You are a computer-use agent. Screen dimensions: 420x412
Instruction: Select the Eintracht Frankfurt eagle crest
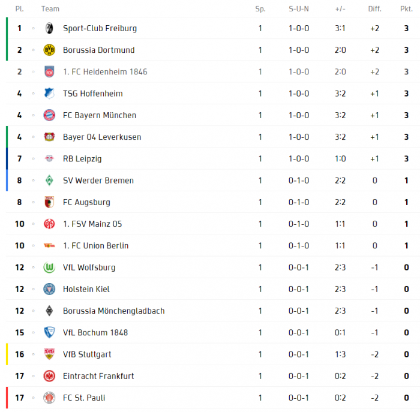tap(49, 376)
